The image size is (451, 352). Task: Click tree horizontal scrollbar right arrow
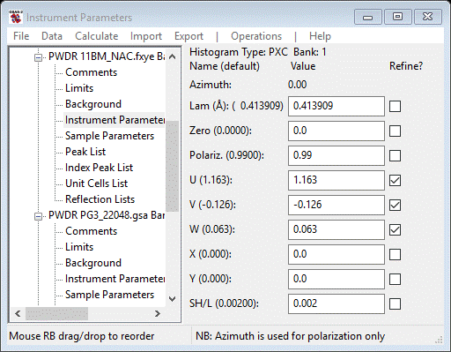(x=158, y=313)
